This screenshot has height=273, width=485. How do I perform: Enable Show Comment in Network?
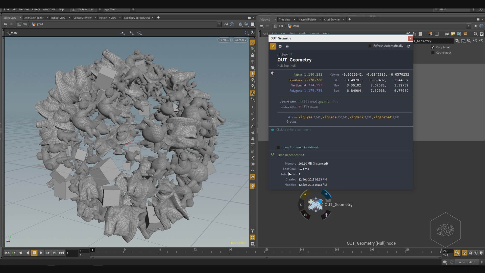[278, 147]
